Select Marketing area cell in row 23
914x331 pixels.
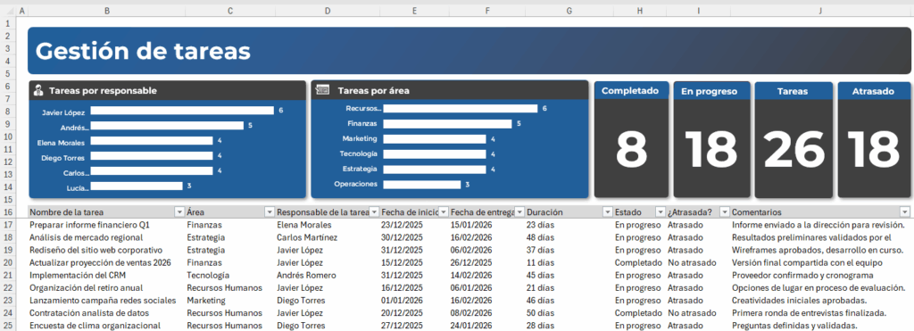tap(230, 300)
